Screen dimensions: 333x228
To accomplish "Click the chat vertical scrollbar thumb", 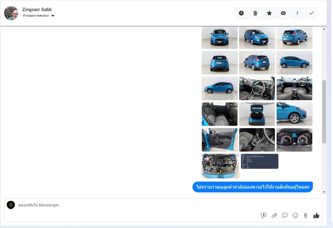I will (x=324, y=112).
